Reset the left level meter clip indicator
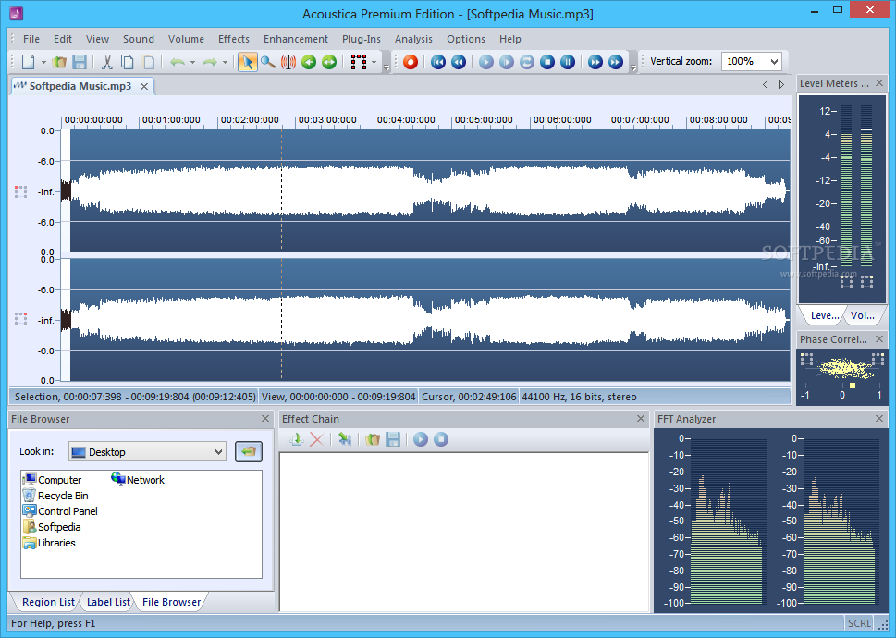 point(846,281)
